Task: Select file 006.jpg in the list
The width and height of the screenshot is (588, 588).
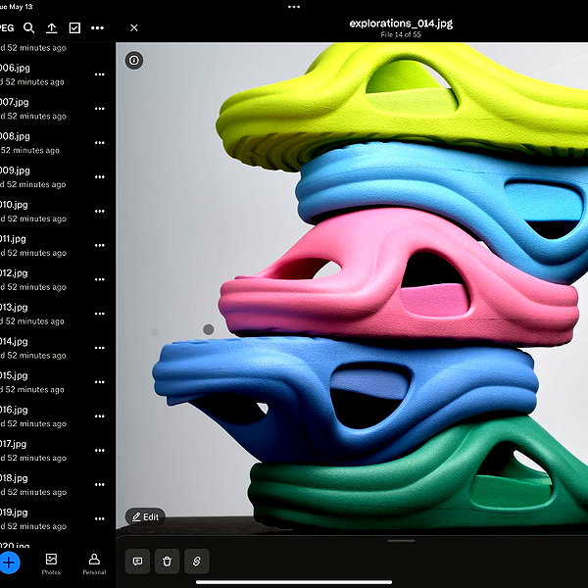Action: pyautogui.click(x=58, y=74)
